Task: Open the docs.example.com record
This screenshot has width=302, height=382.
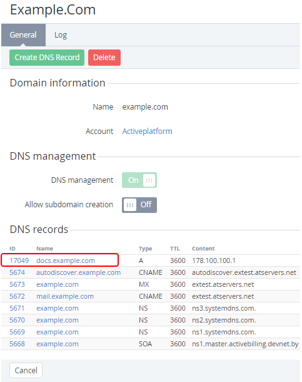Action: click(x=66, y=261)
